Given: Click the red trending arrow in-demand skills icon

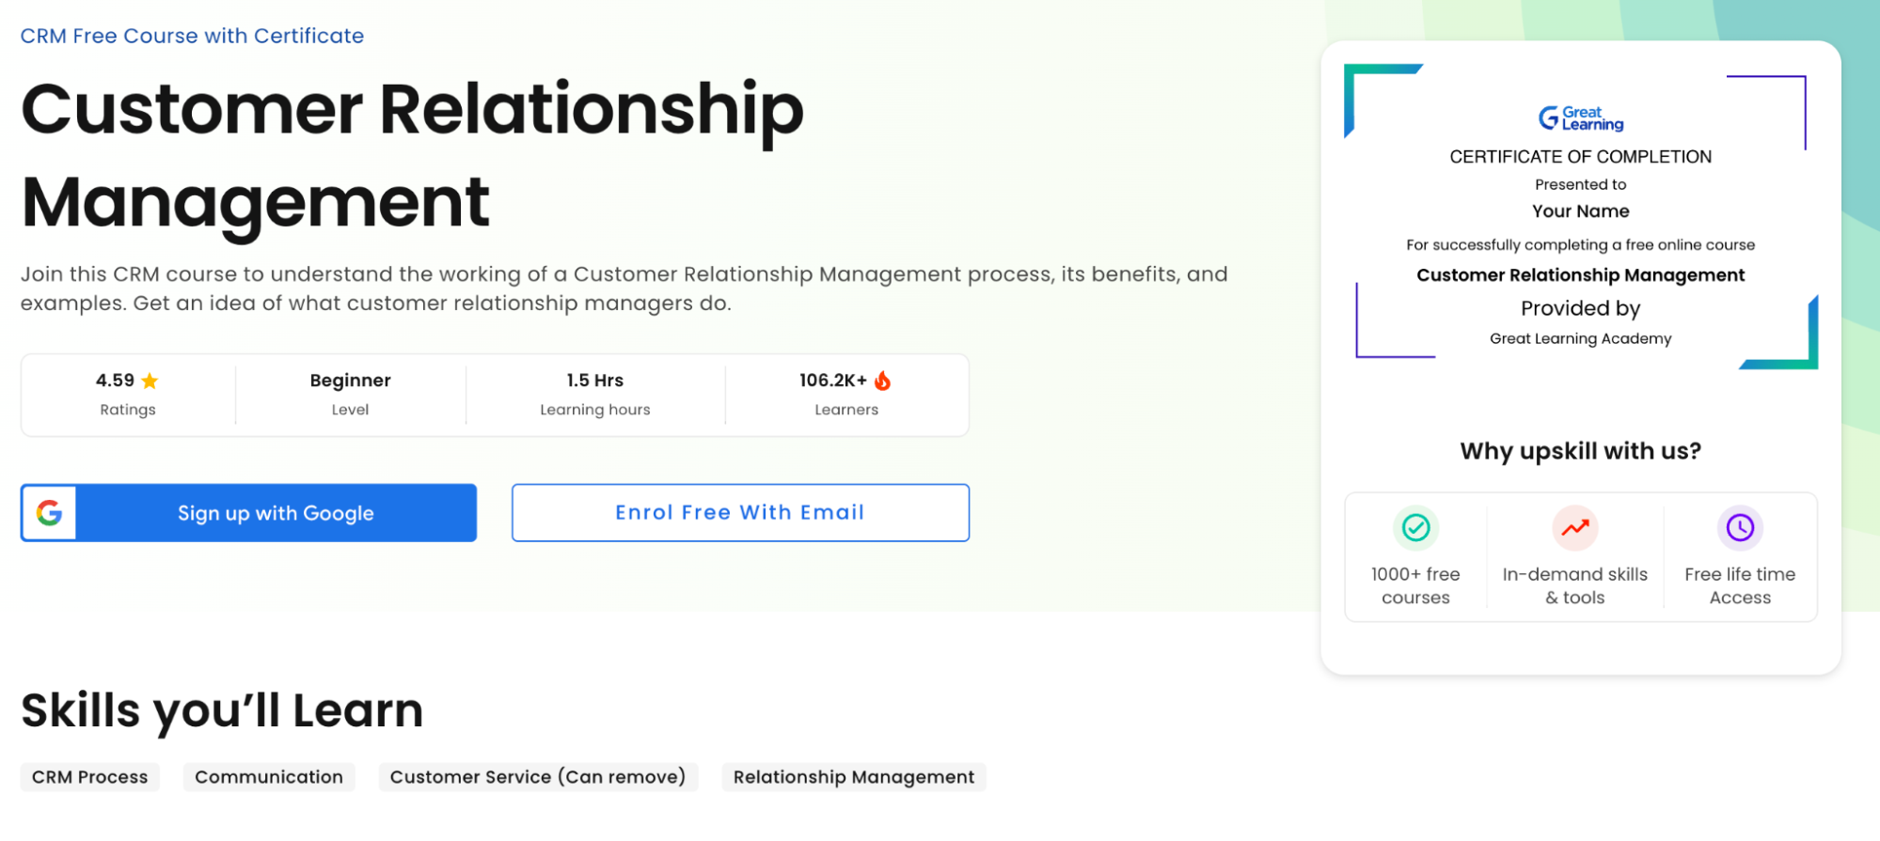Looking at the screenshot, I should 1575,528.
